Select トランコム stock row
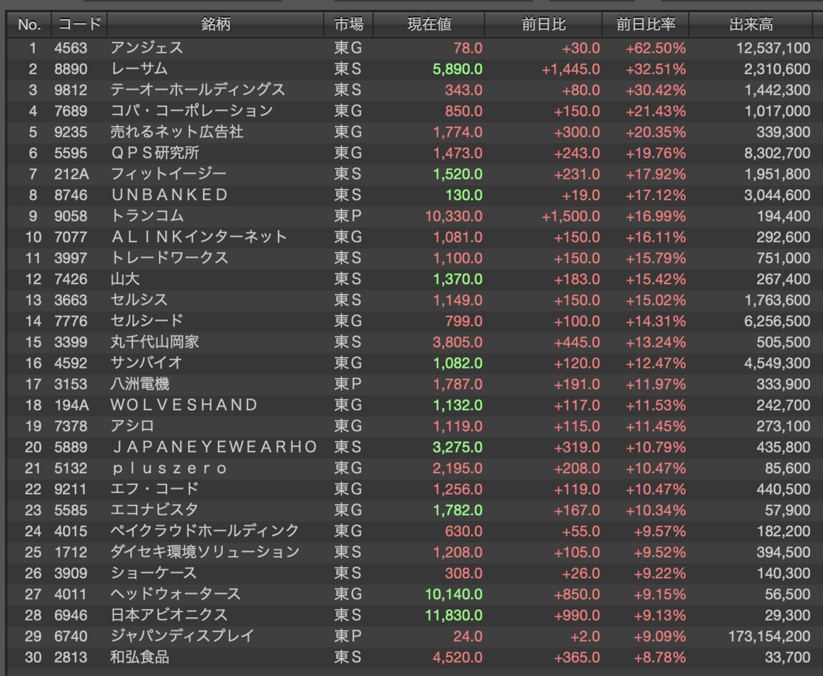Viewport: 823px width, 676px height. tap(411, 216)
